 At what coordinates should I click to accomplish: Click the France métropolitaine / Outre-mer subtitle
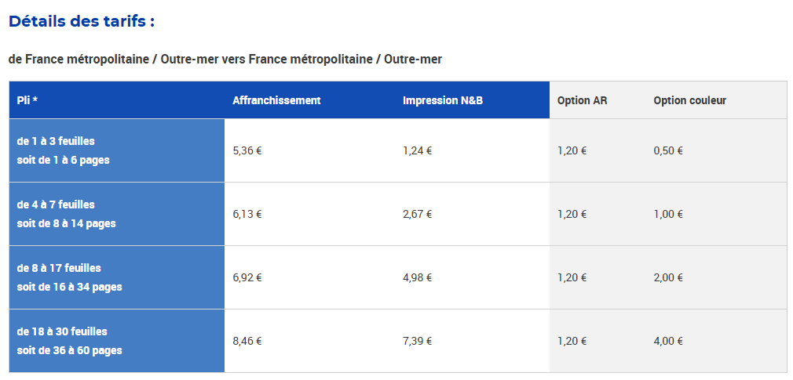225,60
